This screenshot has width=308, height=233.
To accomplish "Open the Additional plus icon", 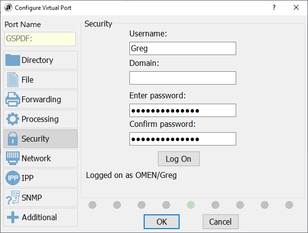I will (13, 217).
